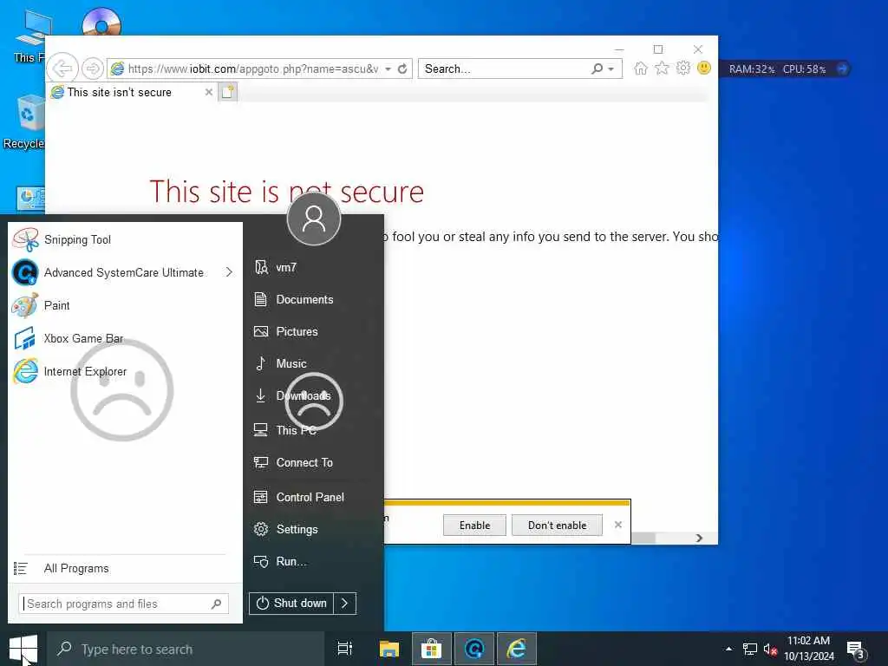The height and width of the screenshot is (666, 888).
Task: Open the clock and date flyout
Action: (809, 649)
